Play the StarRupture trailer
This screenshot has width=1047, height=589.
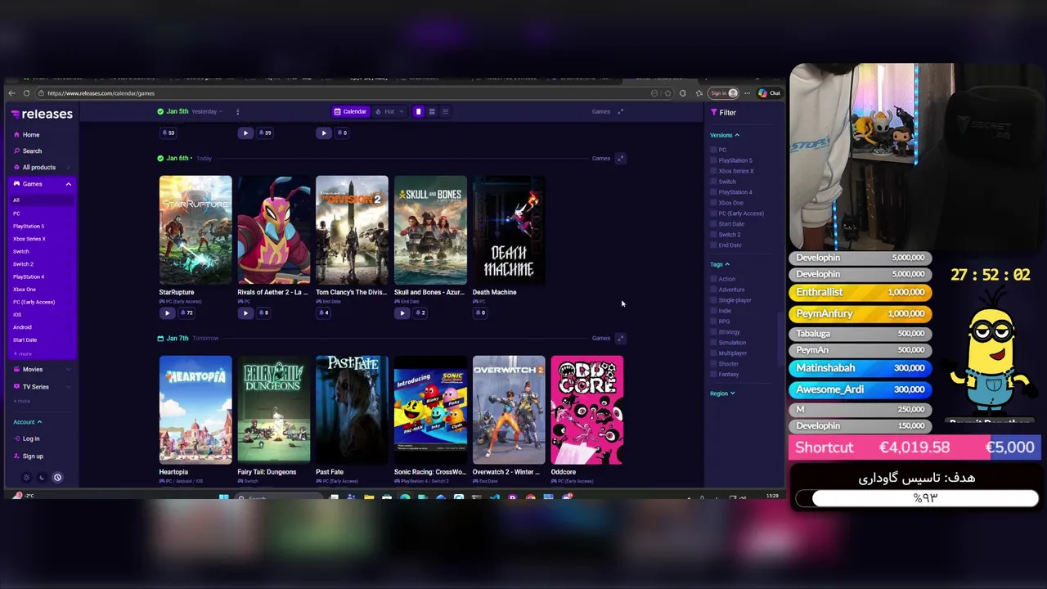167,312
